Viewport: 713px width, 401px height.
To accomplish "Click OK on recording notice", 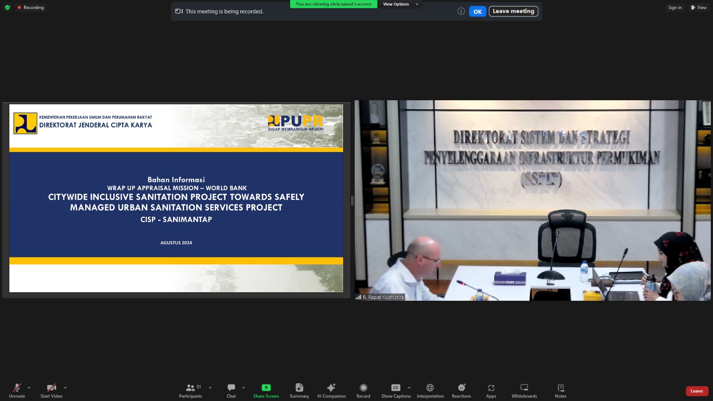I will 477,12.
